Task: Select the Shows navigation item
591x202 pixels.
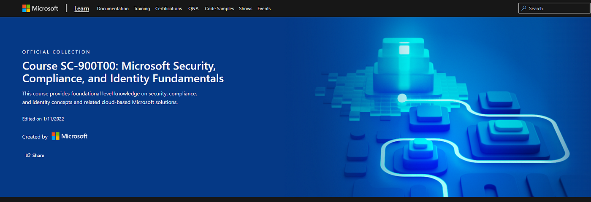Action: pyautogui.click(x=246, y=8)
